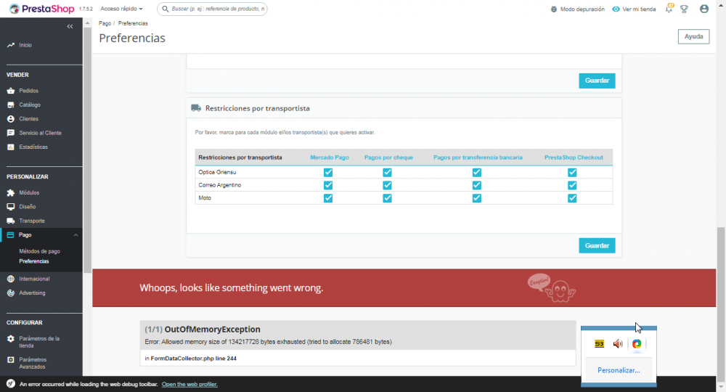Click the PrestaShop Checkout column header
The width and height of the screenshot is (726, 392).
tap(574, 158)
